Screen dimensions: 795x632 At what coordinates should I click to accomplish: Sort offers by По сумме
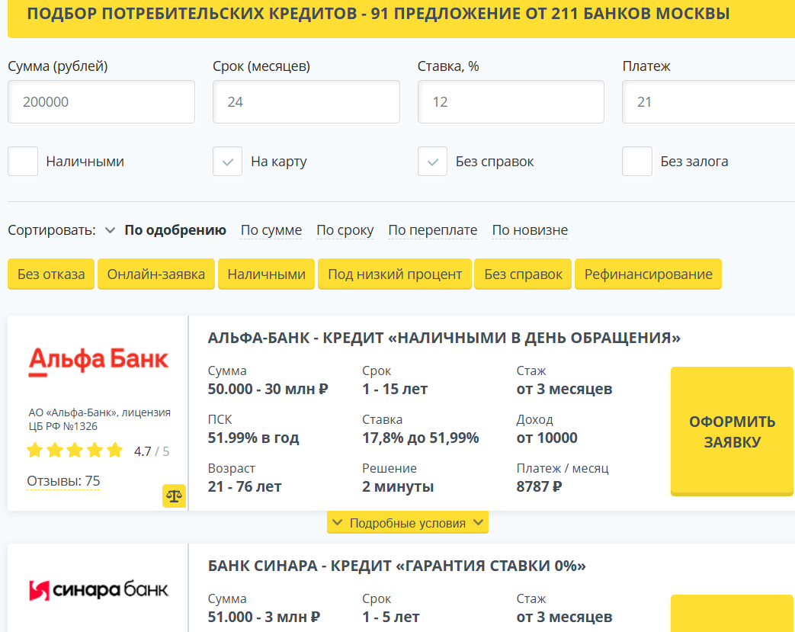271,230
